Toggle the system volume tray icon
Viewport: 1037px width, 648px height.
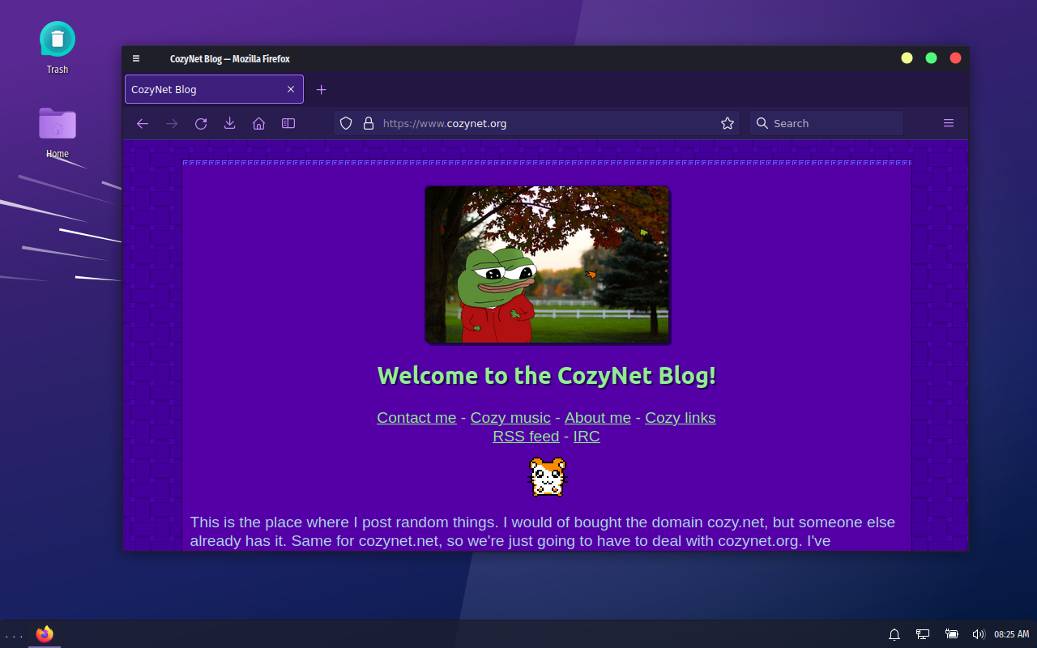coord(978,634)
